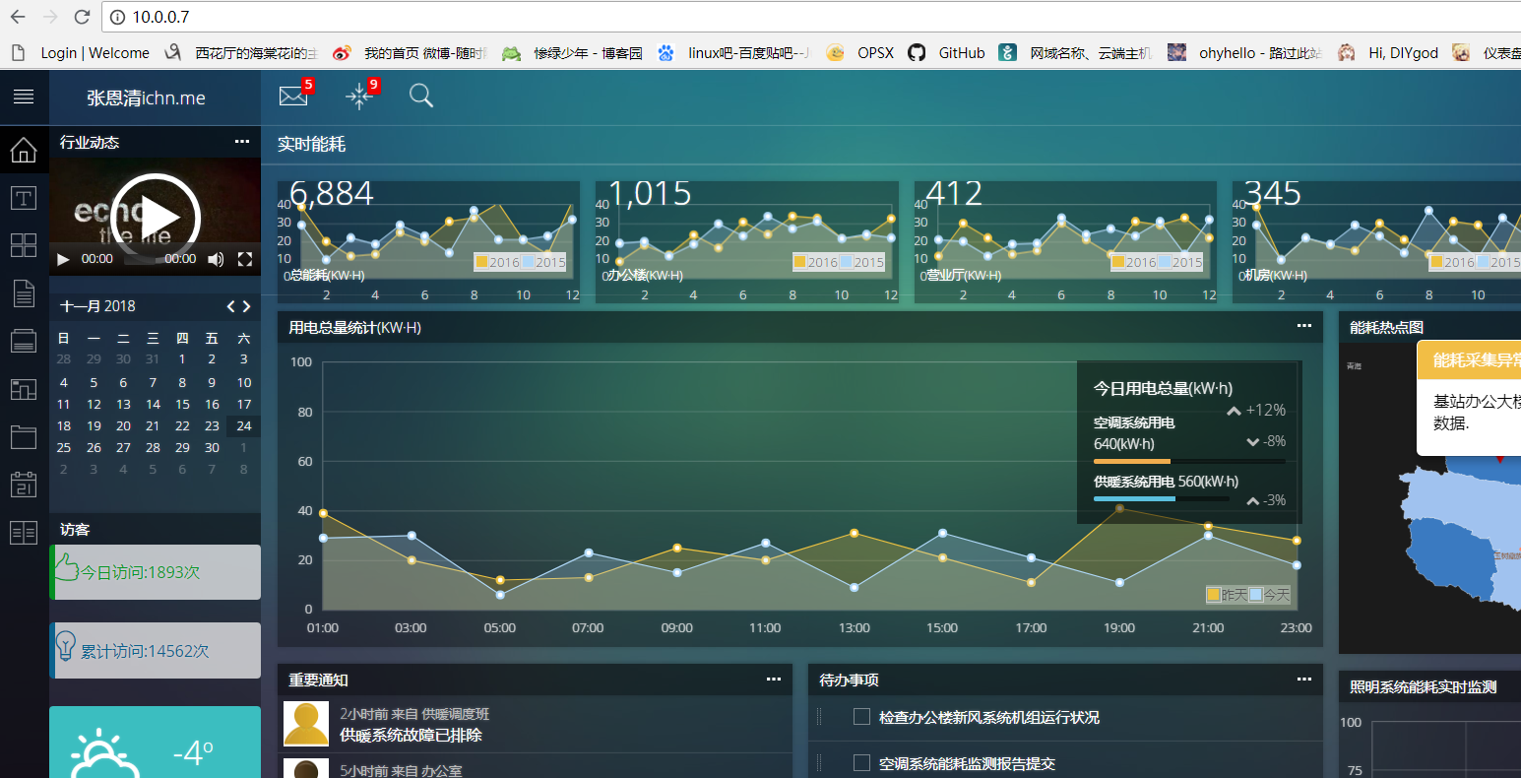
Task: Open the folder icon in the left sidebar
Action: point(23,436)
